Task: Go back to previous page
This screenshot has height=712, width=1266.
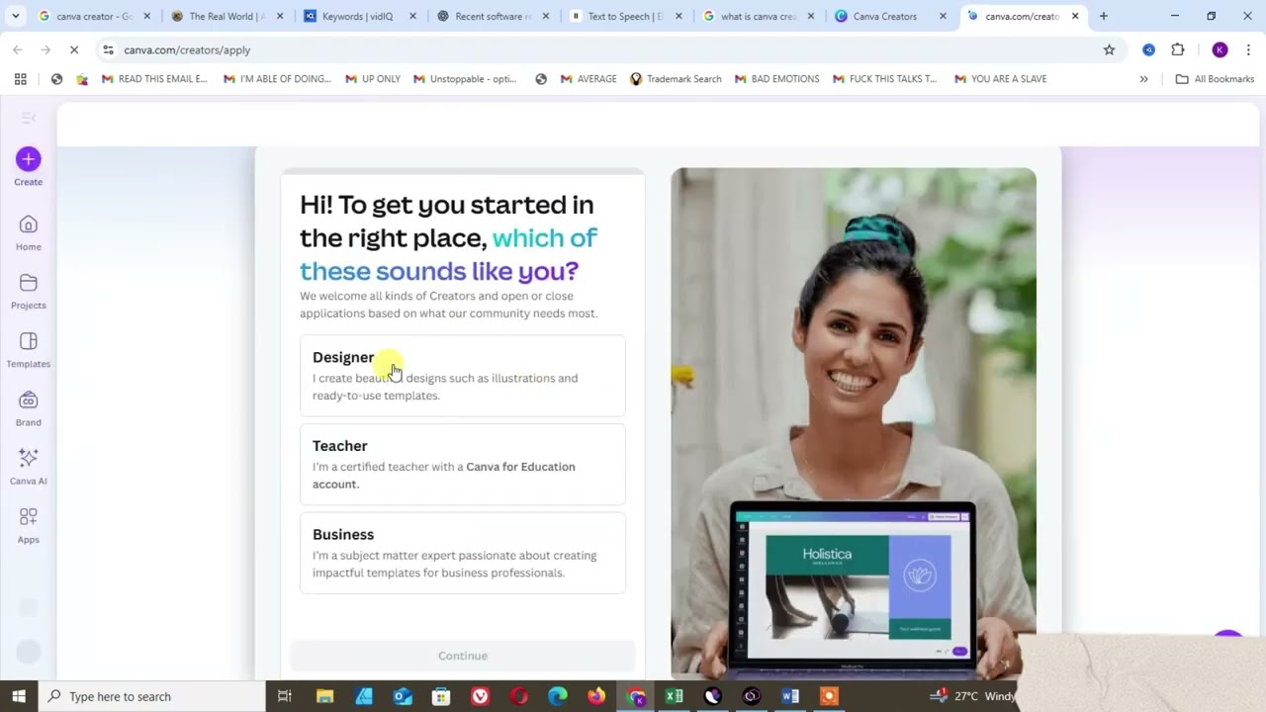Action: [18, 49]
